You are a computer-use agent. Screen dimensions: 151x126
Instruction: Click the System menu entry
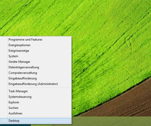coord(13,56)
